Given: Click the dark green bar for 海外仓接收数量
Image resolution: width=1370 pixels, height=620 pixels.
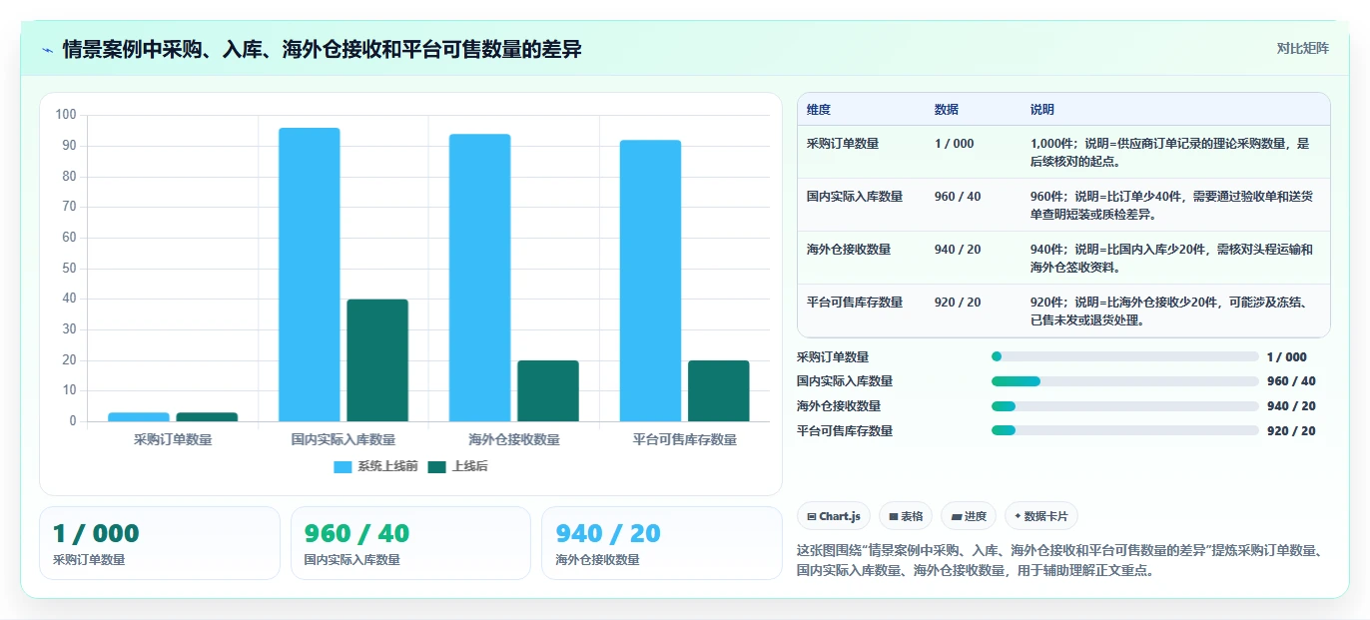Looking at the screenshot, I should [548, 390].
